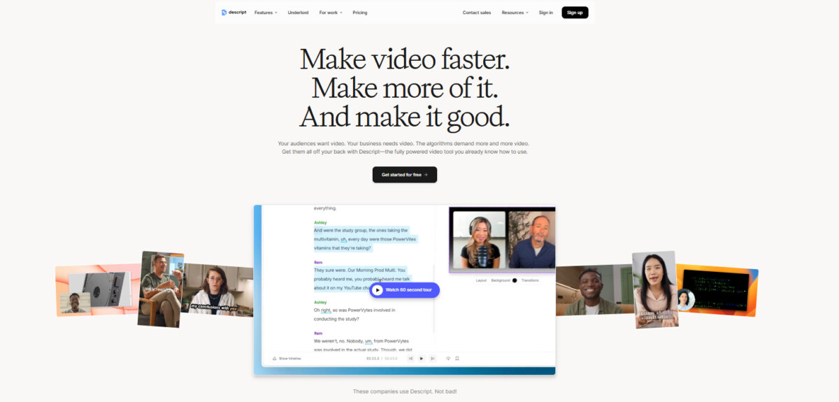Open thumbnail of woman in pink cardigan
This screenshot has width=839, height=402.
coord(655,289)
